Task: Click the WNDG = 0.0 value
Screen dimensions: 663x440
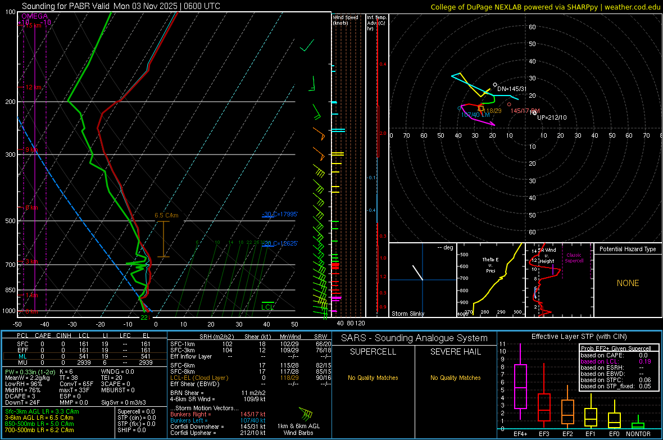Action: tap(117, 372)
